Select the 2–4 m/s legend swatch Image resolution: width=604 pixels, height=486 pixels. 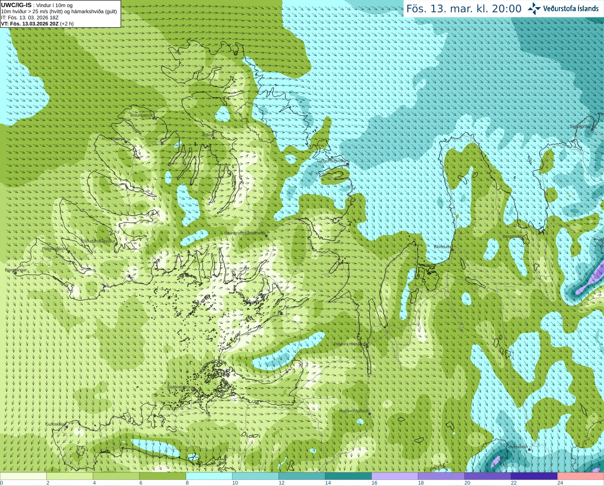pos(69,476)
